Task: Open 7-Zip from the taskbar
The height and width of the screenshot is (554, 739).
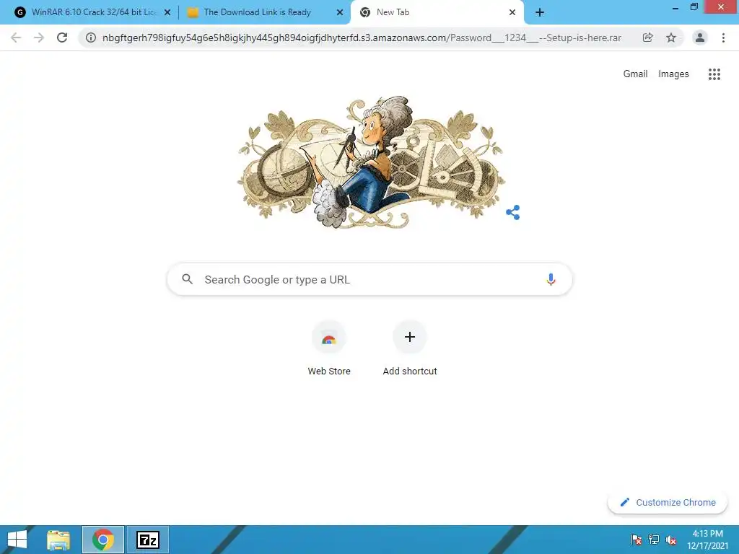Action: (148, 540)
